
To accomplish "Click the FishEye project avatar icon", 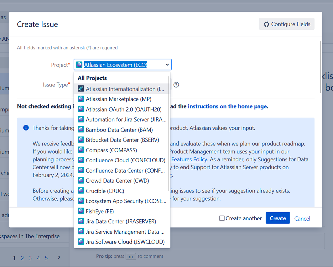I will click(81, 211).
